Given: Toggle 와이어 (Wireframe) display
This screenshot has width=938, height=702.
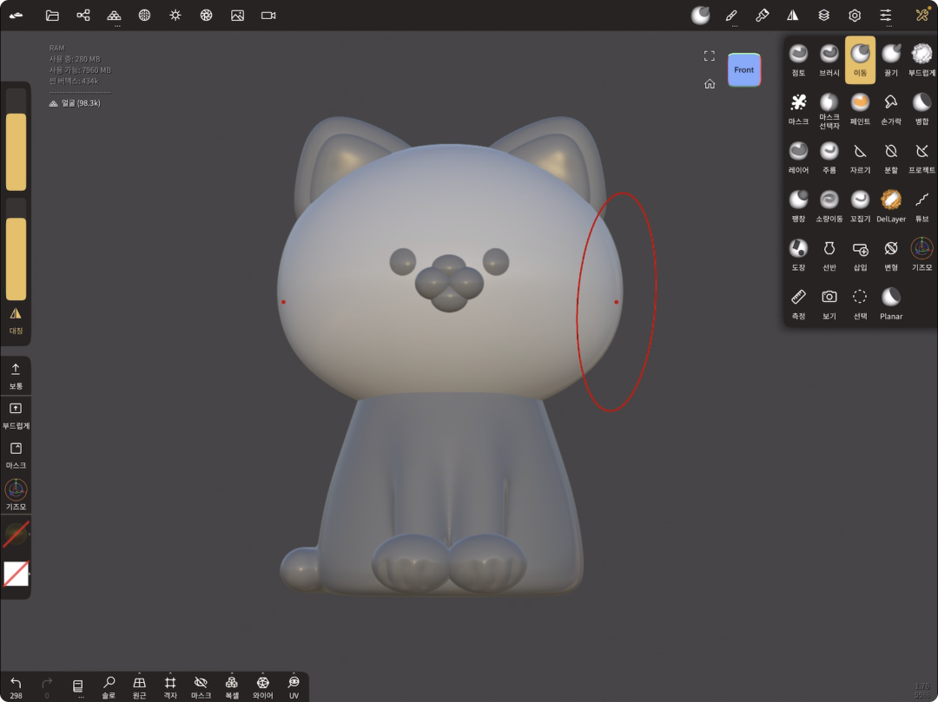Looking at the screenshot, I should click(x=262, y=687).
